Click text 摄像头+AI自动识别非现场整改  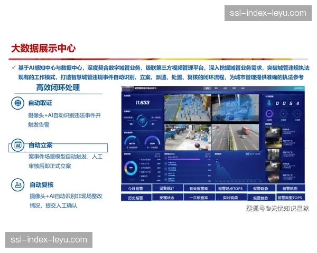point(66,196)
